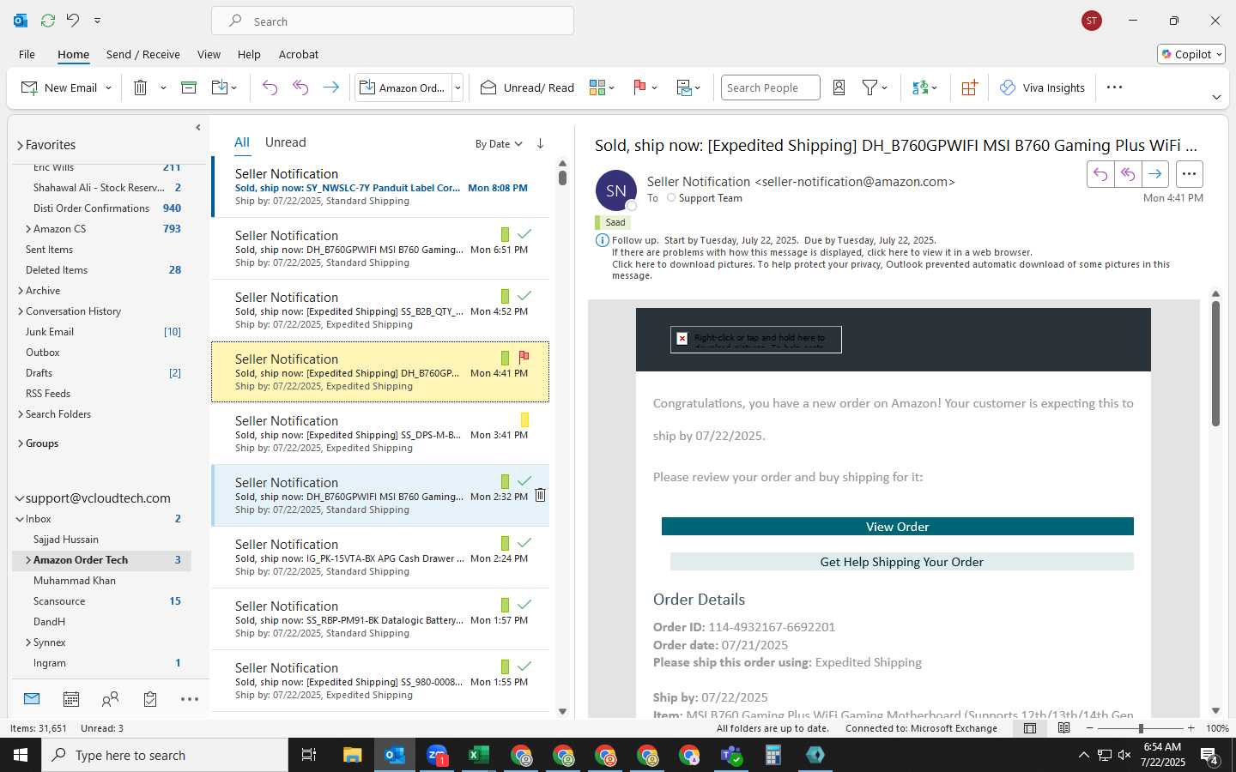Toggle completed checkmark on Mon 4:52 PM message
The width and height of the screenshot is (1236, 772).
click(524, 295)
